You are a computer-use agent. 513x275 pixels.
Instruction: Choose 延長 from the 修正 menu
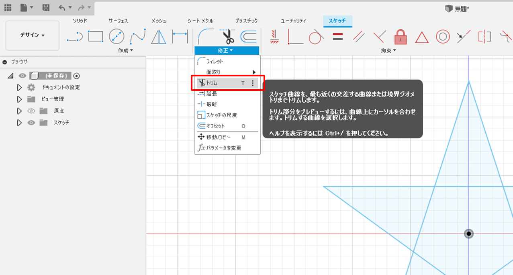click(227, 93)
